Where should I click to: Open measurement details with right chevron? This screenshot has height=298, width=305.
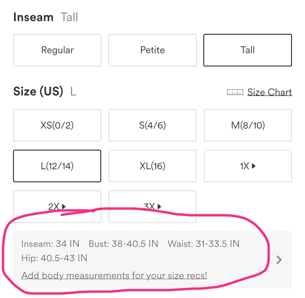click(279, 260)
